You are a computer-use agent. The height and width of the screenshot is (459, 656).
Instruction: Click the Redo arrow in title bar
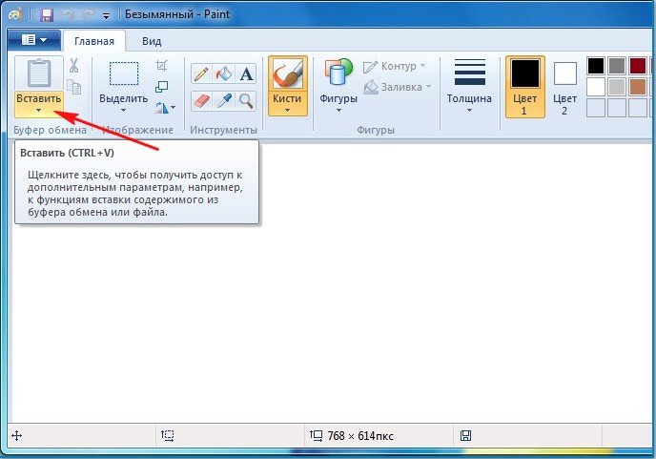(88, 15)
